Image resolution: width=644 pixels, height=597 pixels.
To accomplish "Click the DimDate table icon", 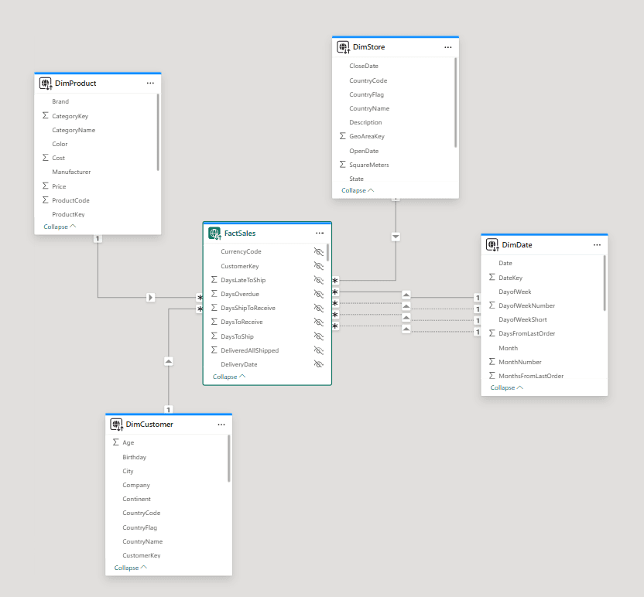I will click(492, 244).
